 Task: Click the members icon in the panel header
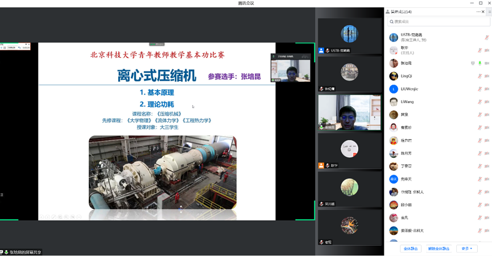(387, 12)
